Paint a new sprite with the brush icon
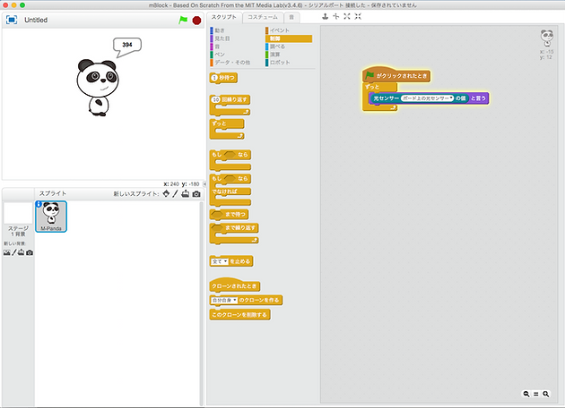This screenshot has width=565, height=408. 175,194
